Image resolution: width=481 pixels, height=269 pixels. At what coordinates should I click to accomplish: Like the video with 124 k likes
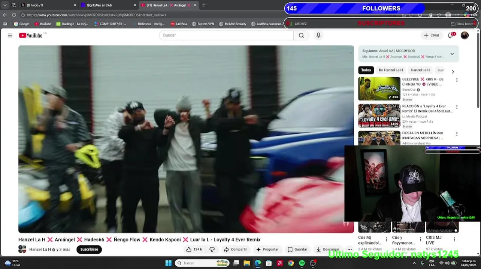coord(194,249)
